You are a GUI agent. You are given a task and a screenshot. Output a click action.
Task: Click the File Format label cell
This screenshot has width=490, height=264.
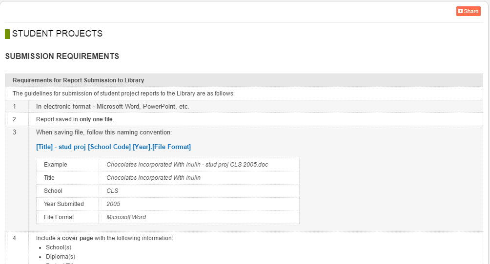[x=67, y=217]
